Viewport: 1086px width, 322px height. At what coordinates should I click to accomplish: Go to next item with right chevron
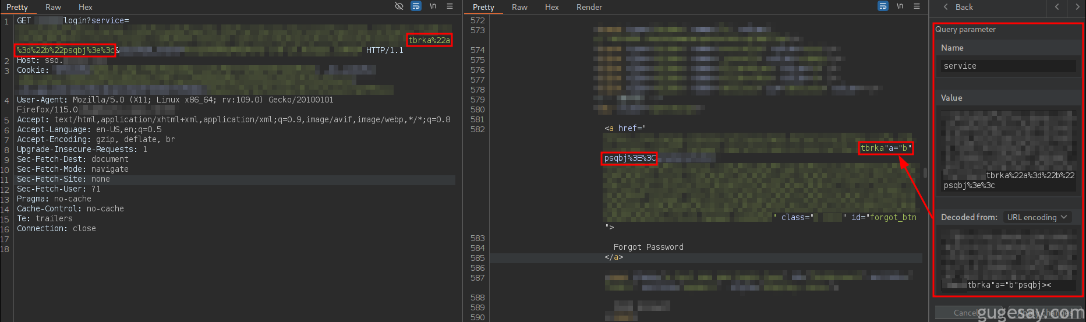(x=1077, y=7)
